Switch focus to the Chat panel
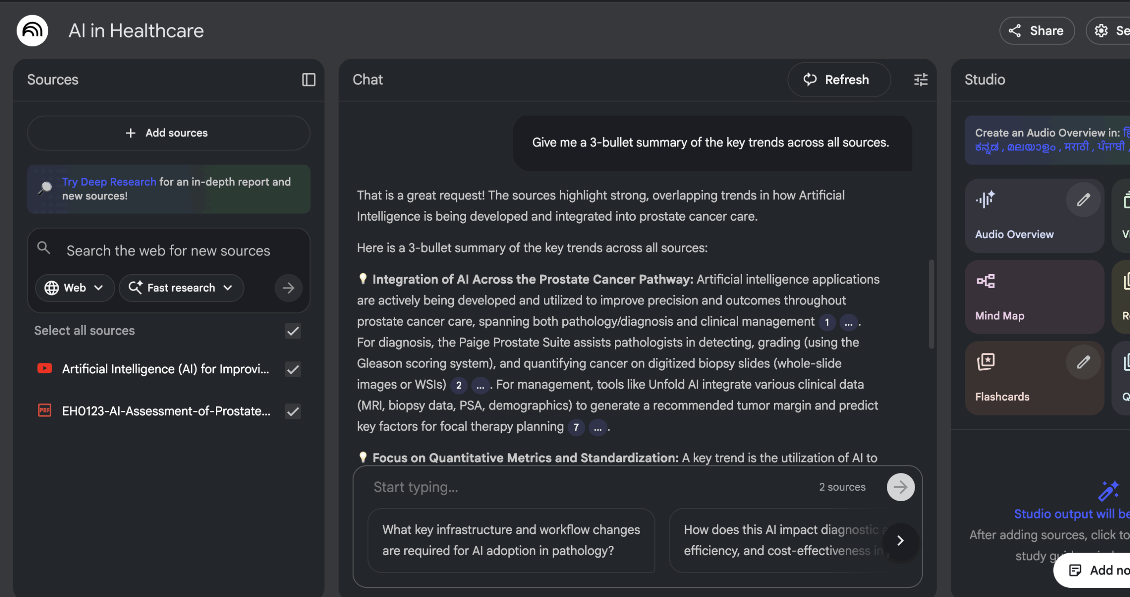Screen dimensions: 1130x597 [367, 79]
